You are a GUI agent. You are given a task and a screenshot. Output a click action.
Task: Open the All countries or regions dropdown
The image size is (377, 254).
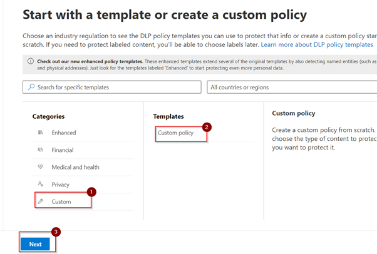(x=291, y=87)
